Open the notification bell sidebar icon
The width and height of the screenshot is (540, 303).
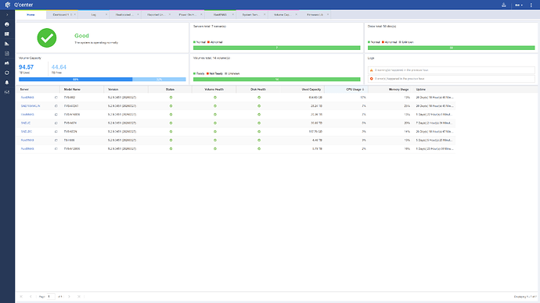point(7,83)
